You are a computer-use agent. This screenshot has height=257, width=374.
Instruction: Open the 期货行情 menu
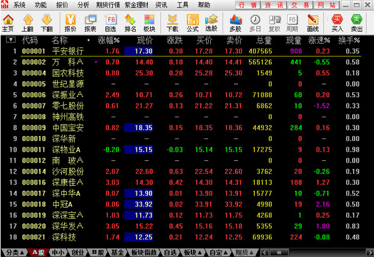coord(108,5)
